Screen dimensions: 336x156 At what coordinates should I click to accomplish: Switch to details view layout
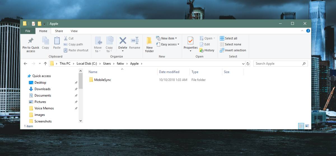tap(301, 126)
